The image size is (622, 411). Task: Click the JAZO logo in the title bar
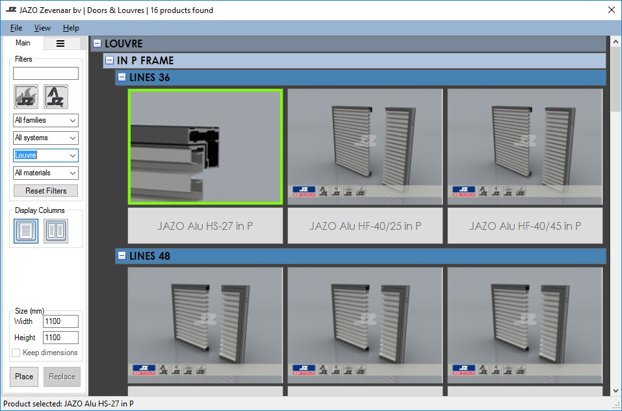[11, 10]
